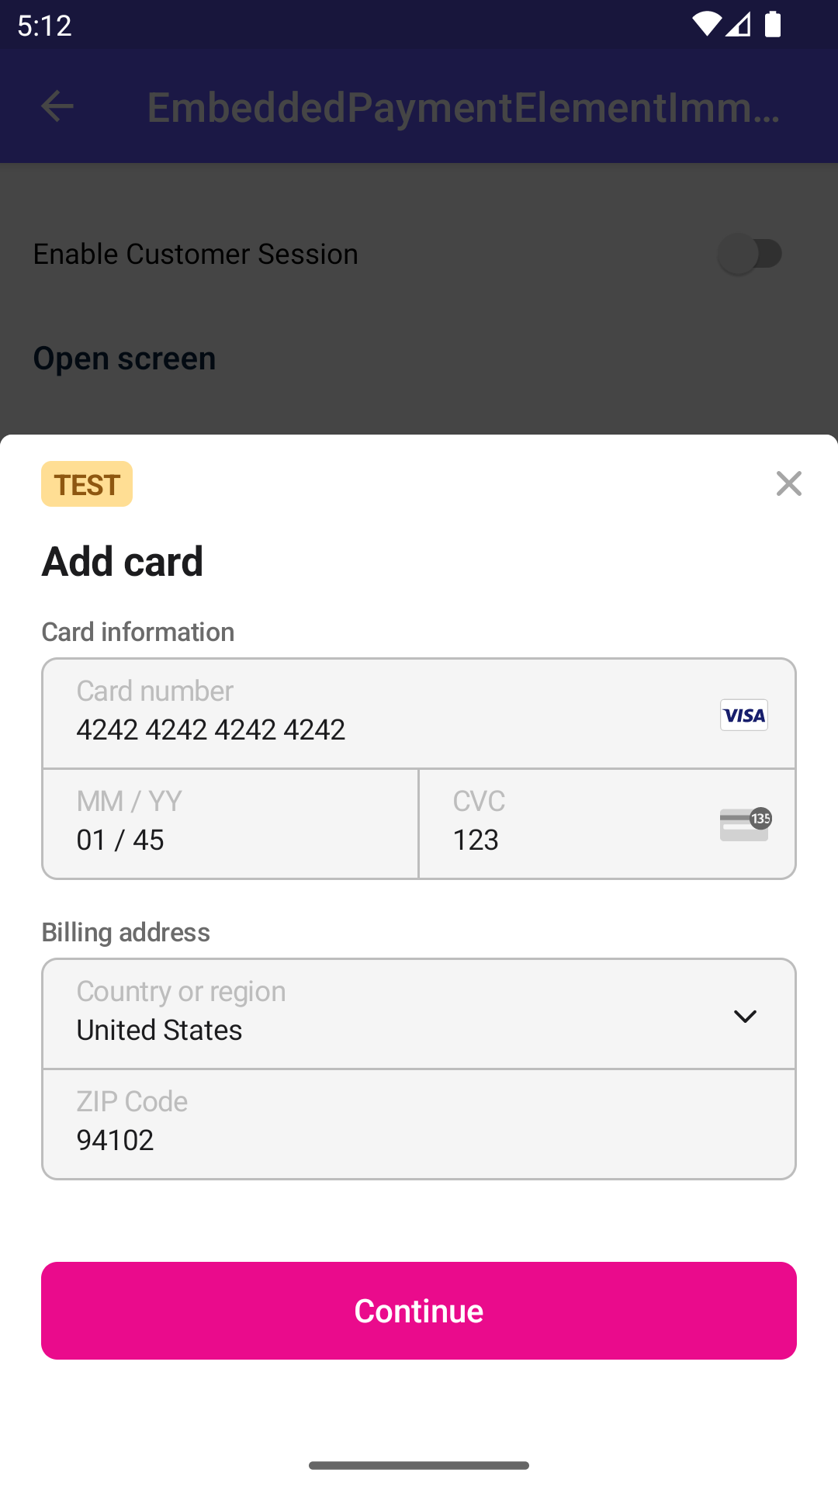Select United States country field

(x=160, y=1030)
